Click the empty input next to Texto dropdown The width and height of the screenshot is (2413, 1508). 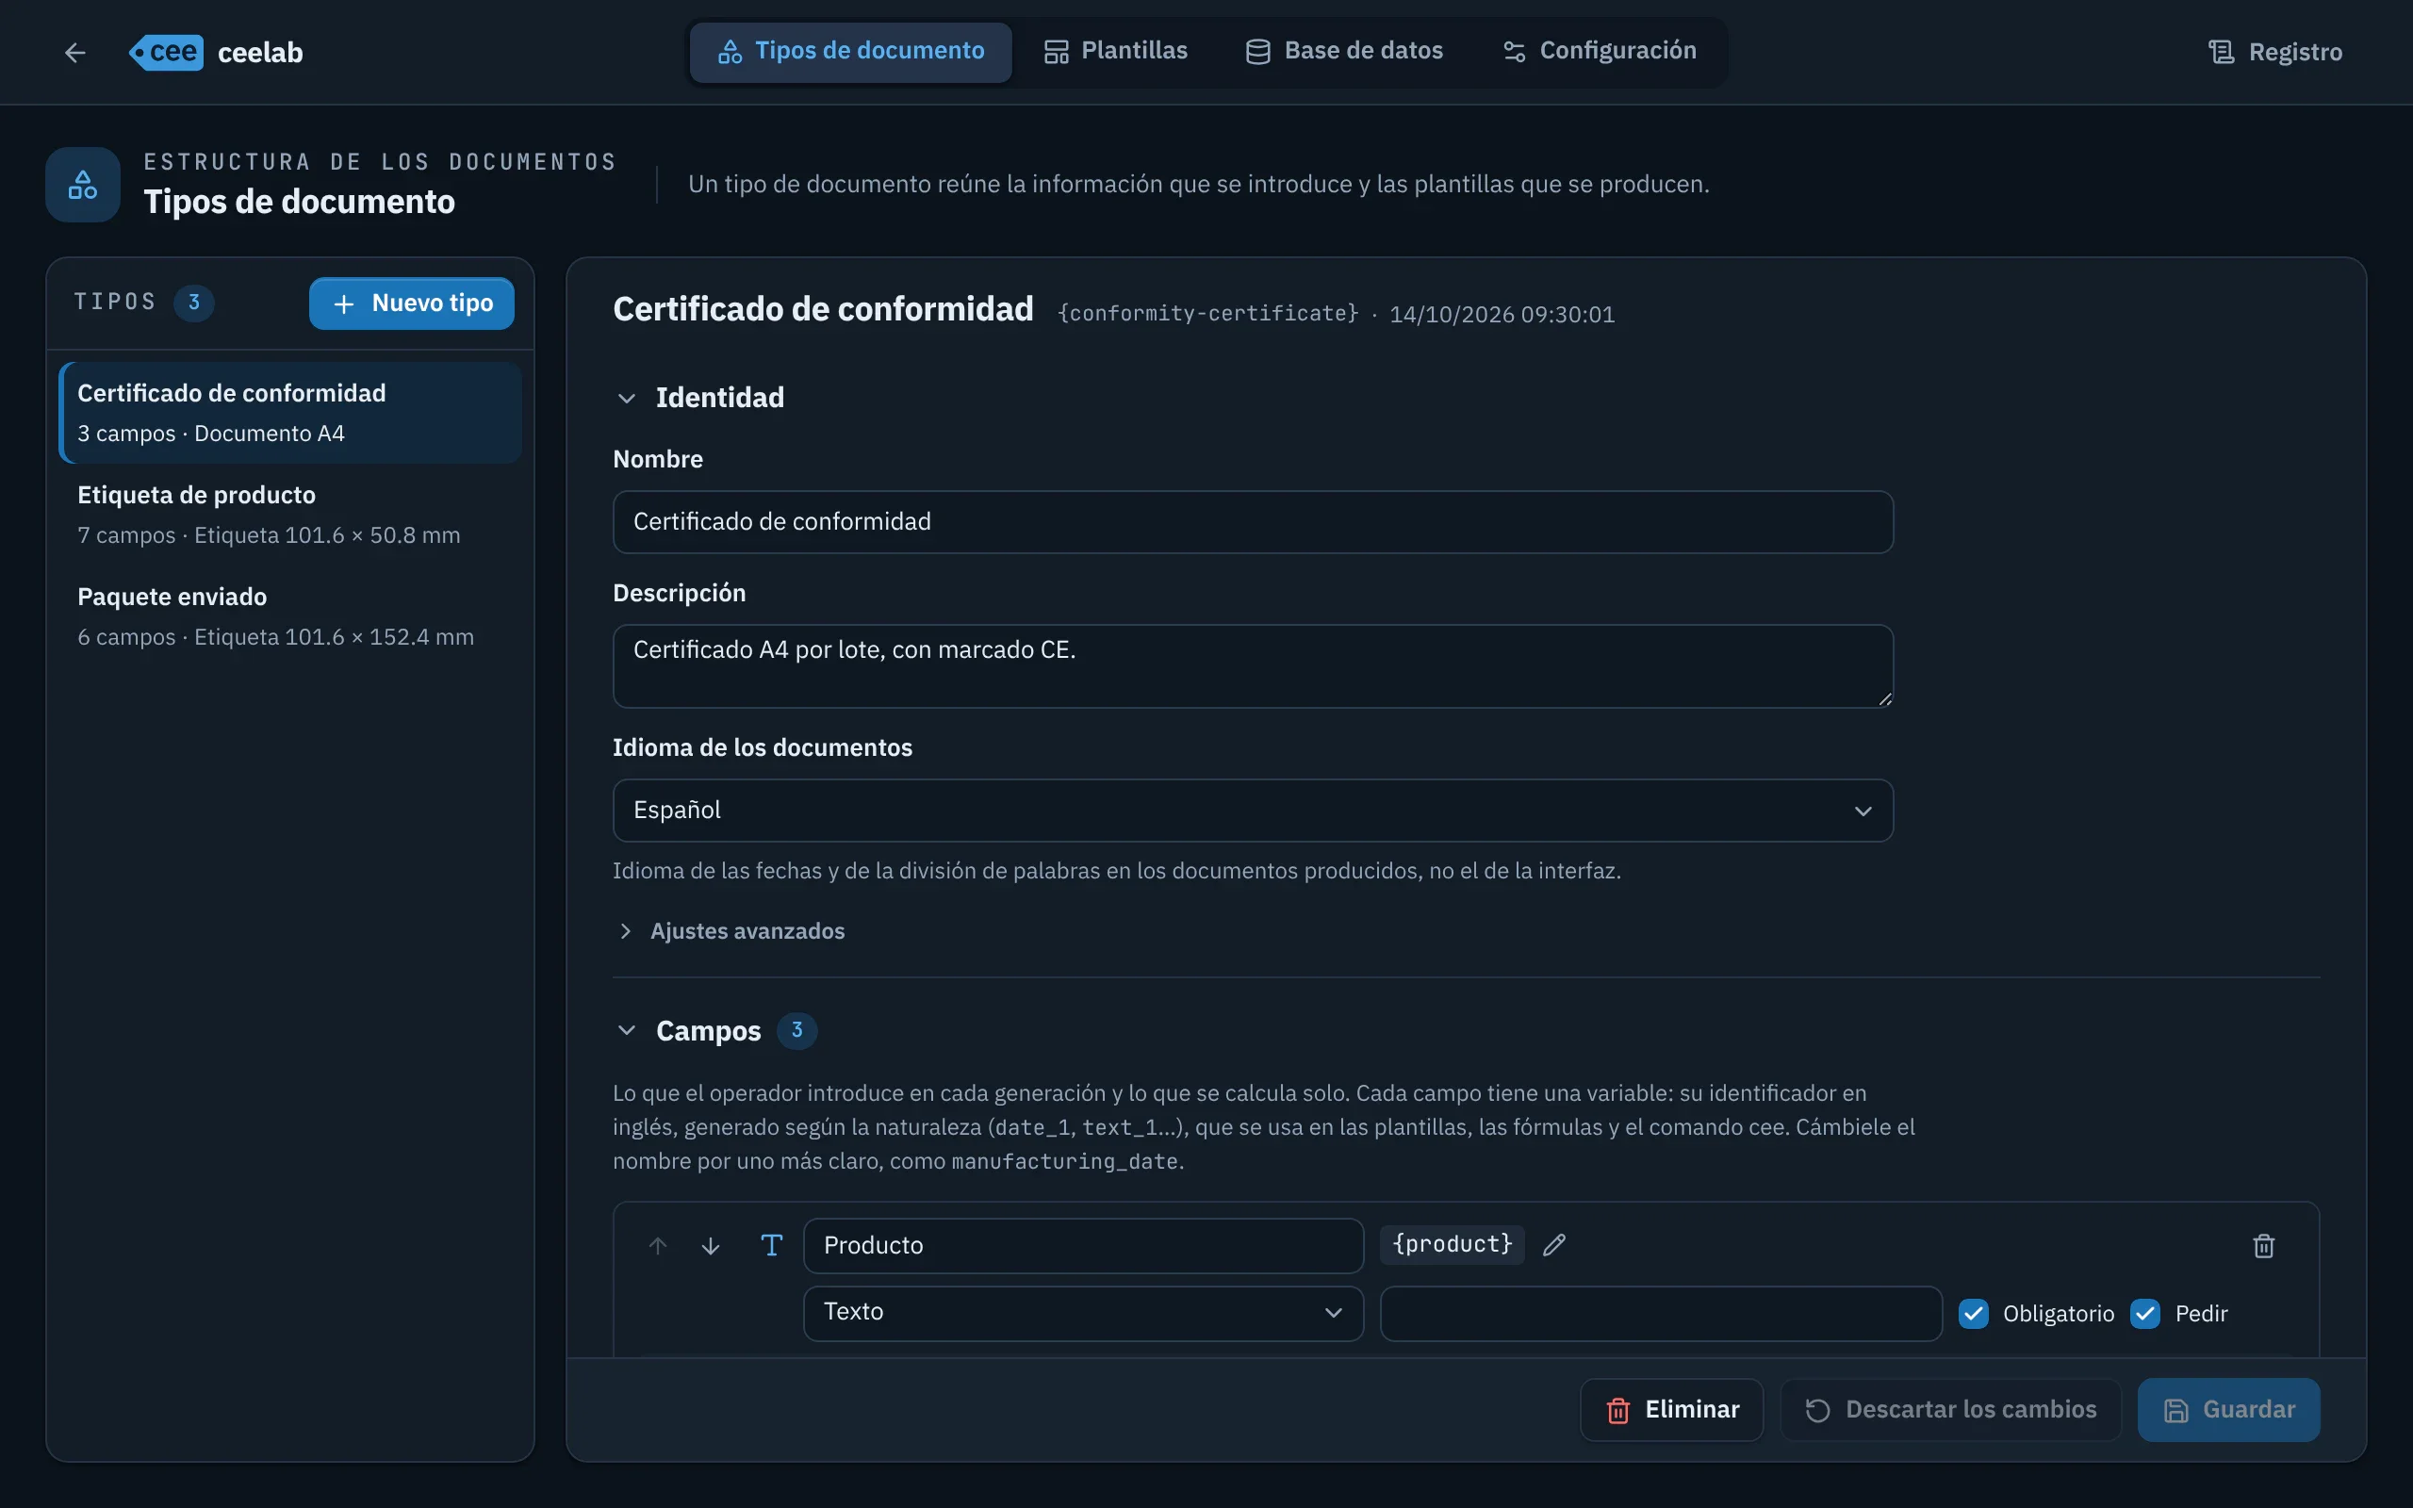(1660, 1314)
